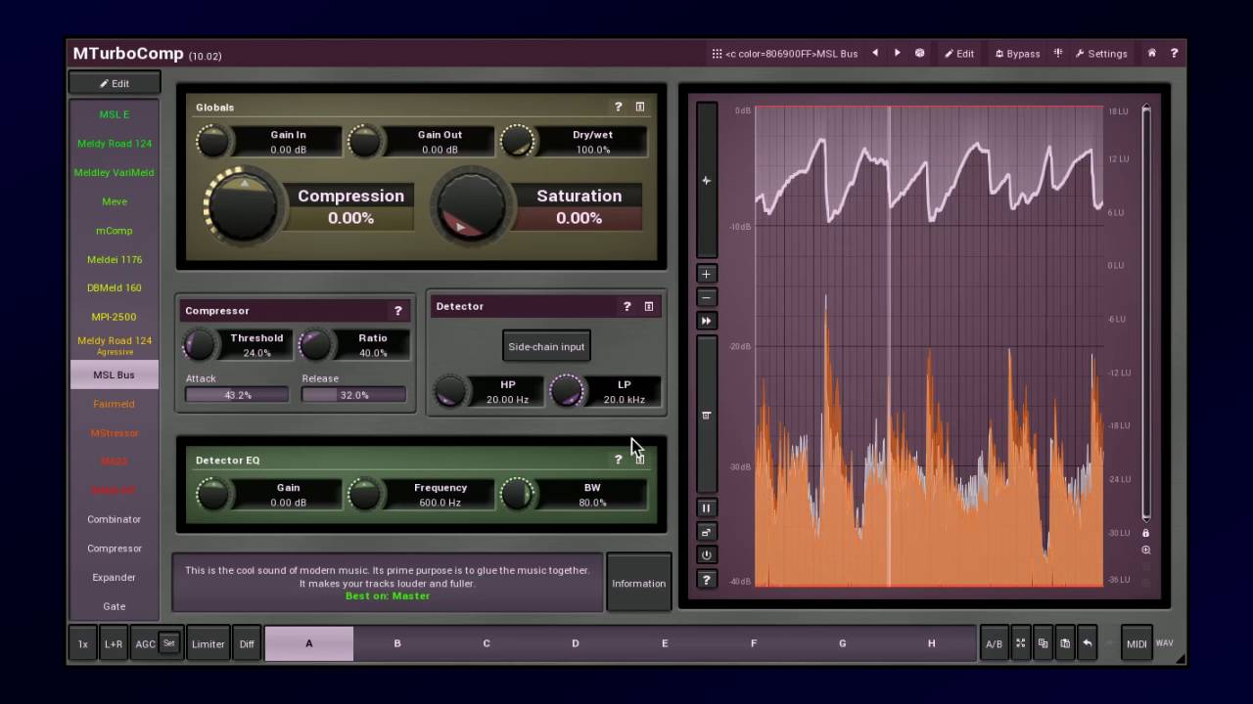Open the help question mark in title bar

(1174, 53)
